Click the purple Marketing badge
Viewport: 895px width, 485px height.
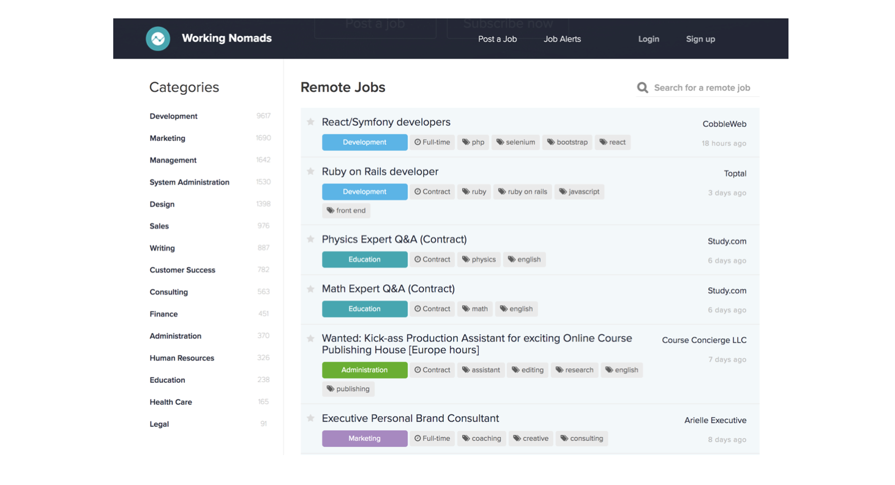tap(365, 438)
